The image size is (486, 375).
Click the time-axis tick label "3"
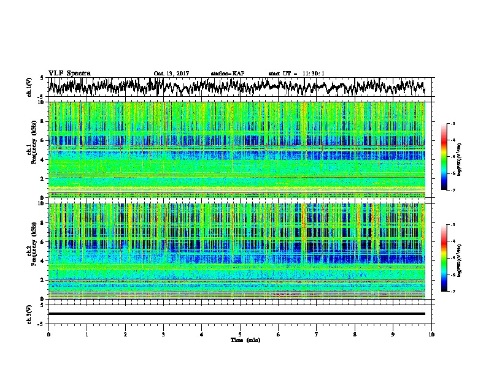click(163, 335)
